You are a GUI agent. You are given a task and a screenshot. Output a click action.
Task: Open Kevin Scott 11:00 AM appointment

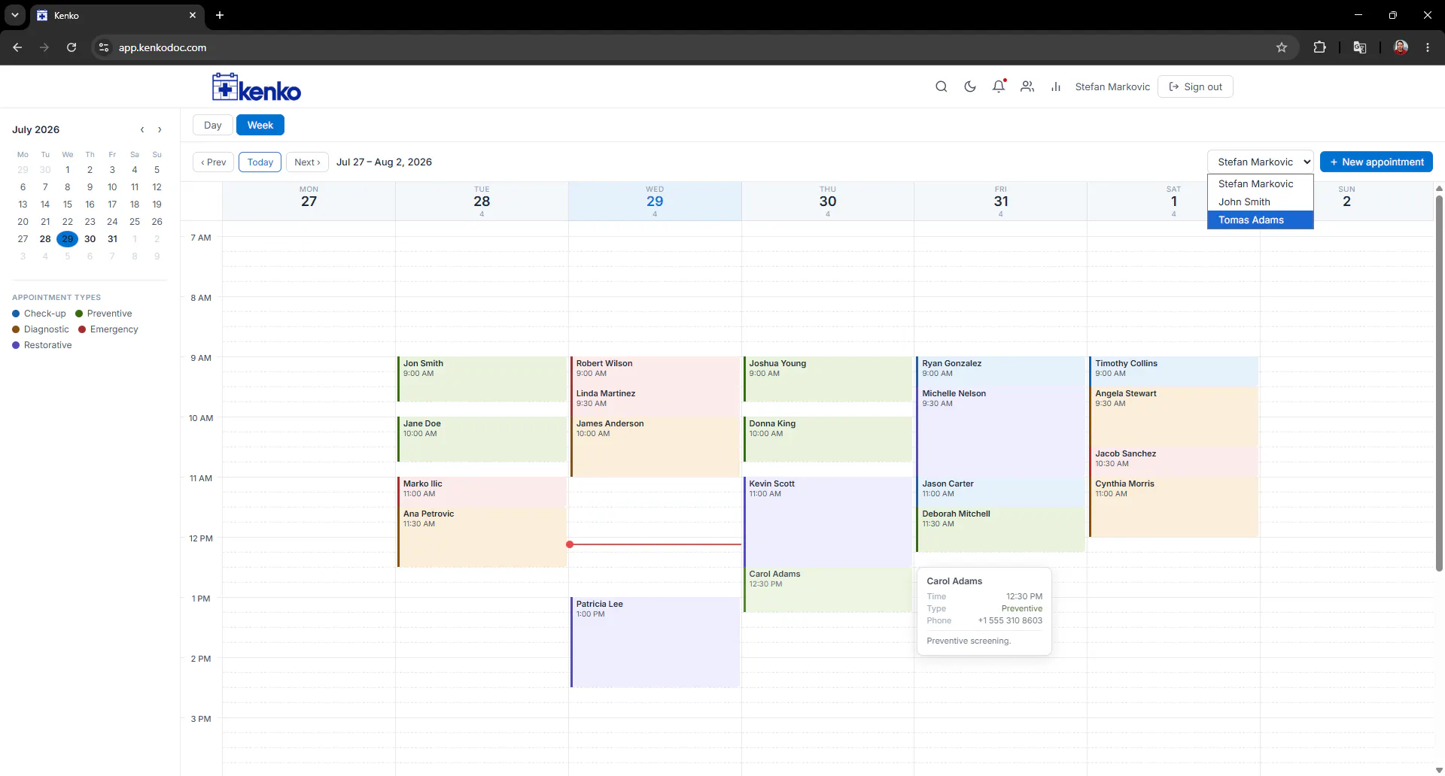click(828, 522)
